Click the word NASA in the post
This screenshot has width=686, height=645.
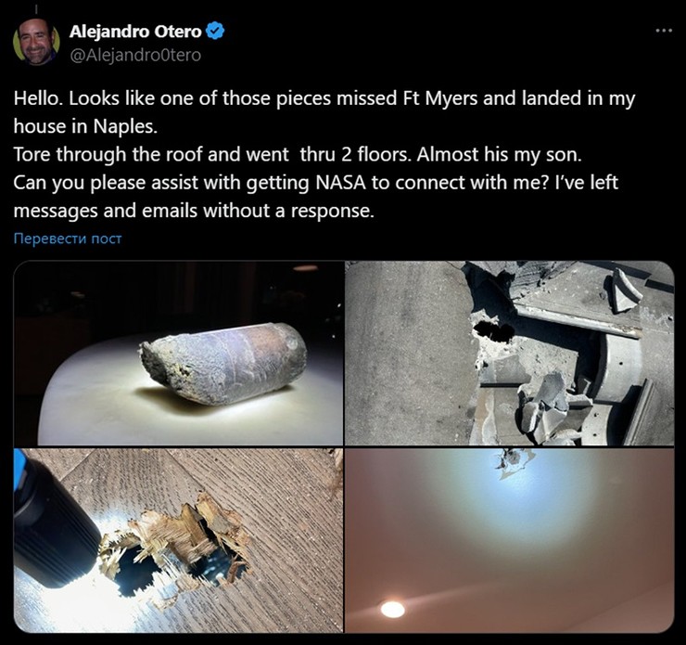(340, 183)
